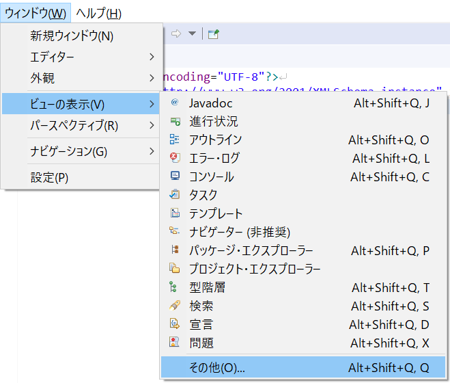Show the パッケージ・エクスプローラー view
450x383 pixels.
(303, 250)
